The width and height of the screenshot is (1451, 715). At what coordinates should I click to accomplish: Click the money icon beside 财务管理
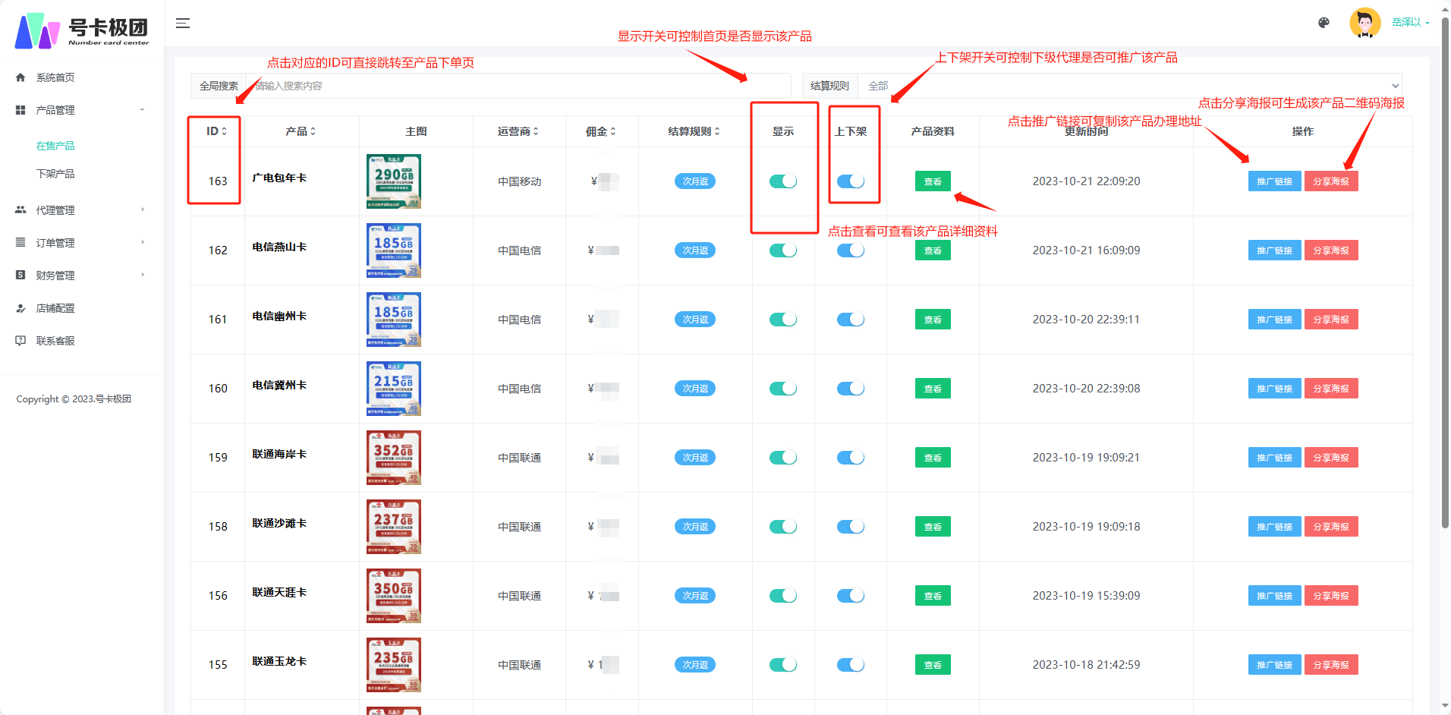(20, 276)
